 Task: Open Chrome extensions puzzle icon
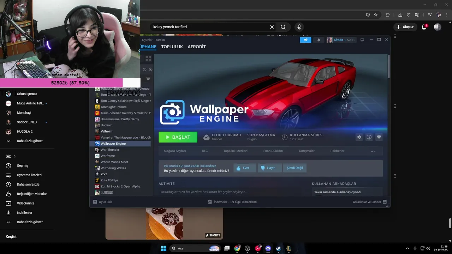pyautogui.click(x=387, y=15)
